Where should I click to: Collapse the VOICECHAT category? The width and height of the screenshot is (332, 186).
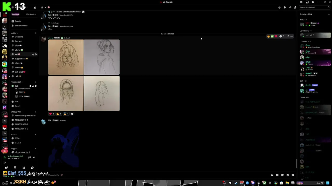click(x=17, y=82)
